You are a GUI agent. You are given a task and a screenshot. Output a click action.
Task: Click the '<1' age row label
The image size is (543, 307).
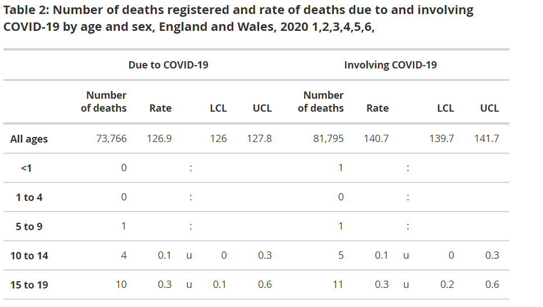(x=26, y=168)
